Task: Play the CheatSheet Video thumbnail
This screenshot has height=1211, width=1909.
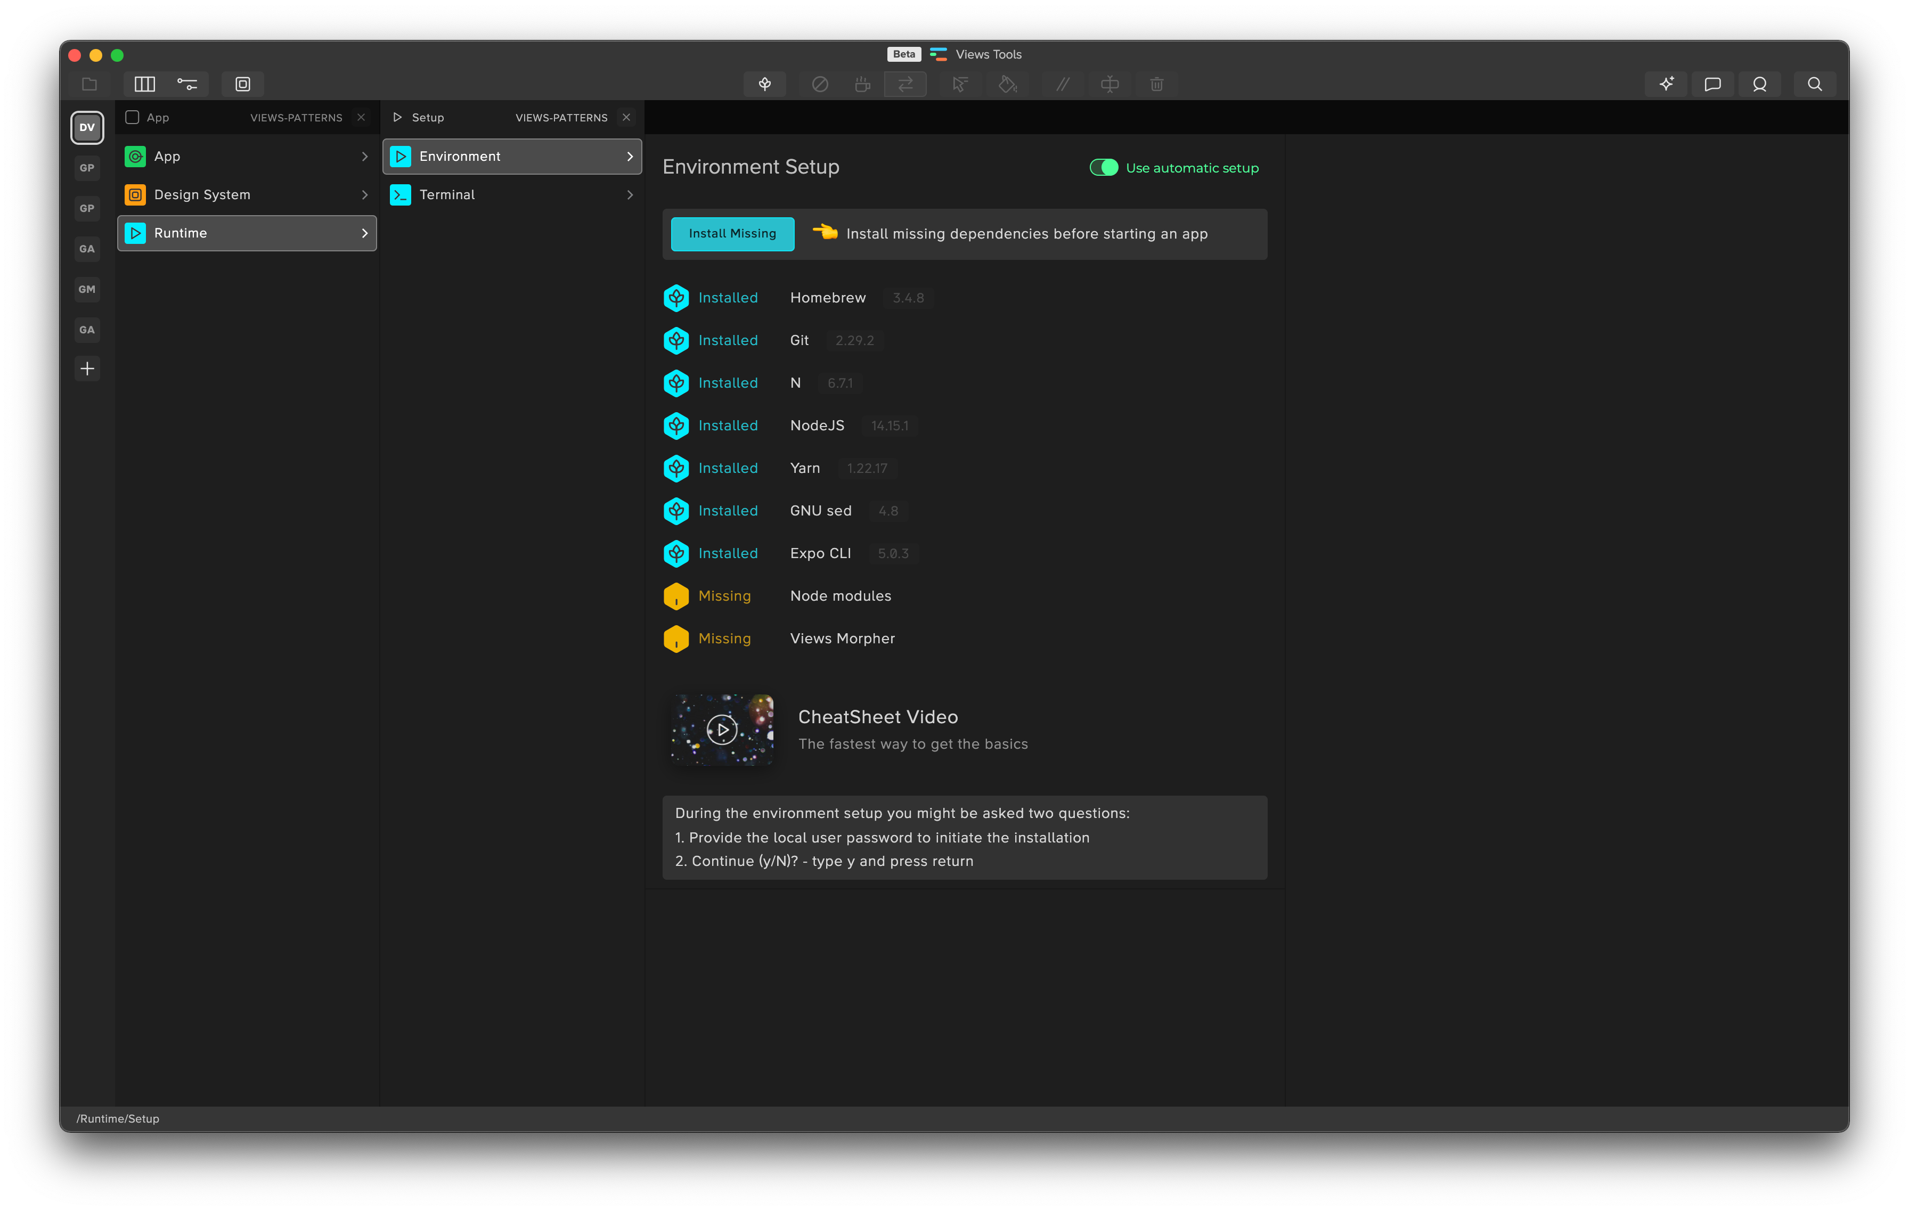Action: (x=721, y=730)
